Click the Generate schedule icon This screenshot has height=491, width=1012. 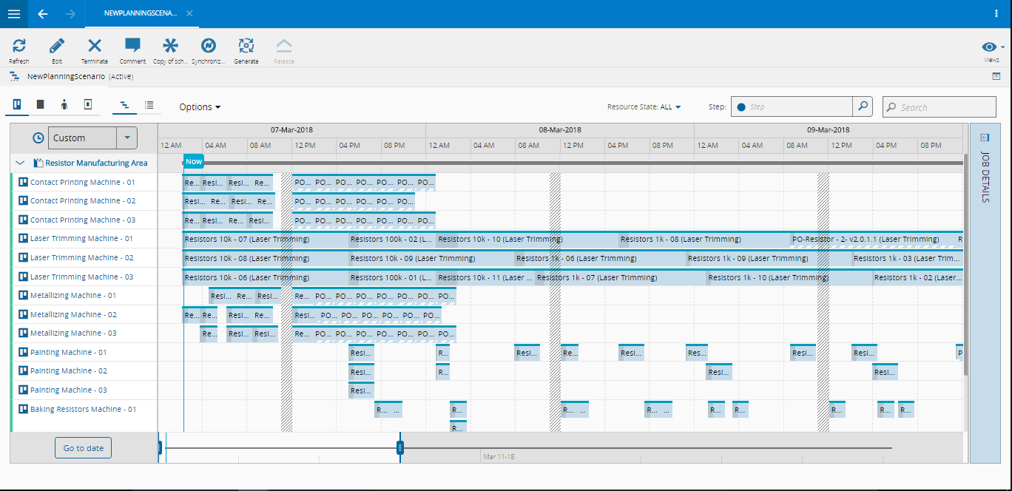(246, 47)
